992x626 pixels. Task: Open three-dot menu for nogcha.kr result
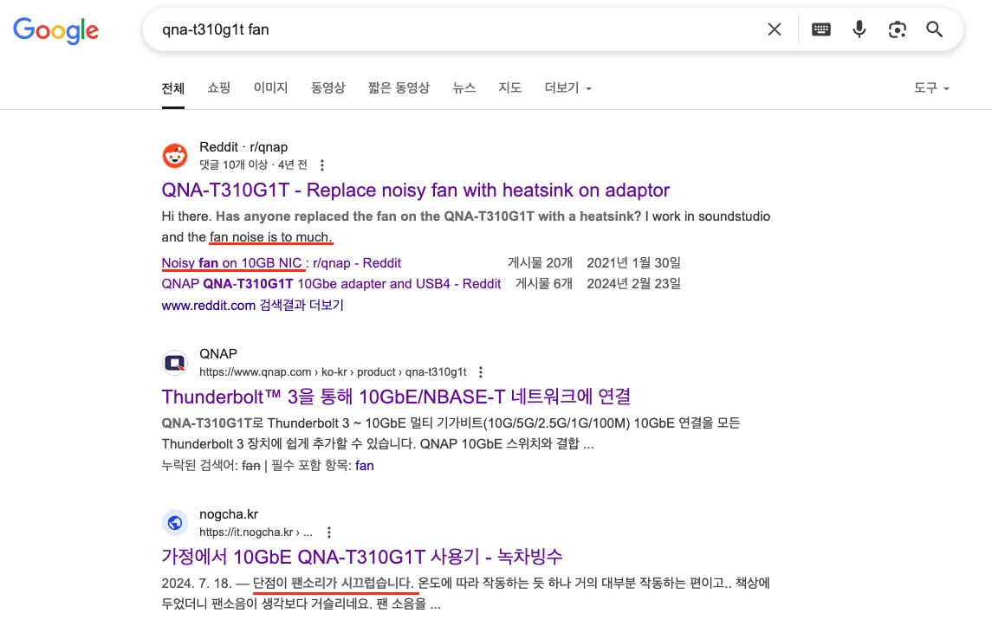pos(329,532)
